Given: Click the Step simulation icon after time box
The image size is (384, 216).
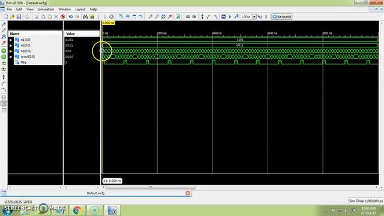Looking at the screenshot, I should (260, 17).
